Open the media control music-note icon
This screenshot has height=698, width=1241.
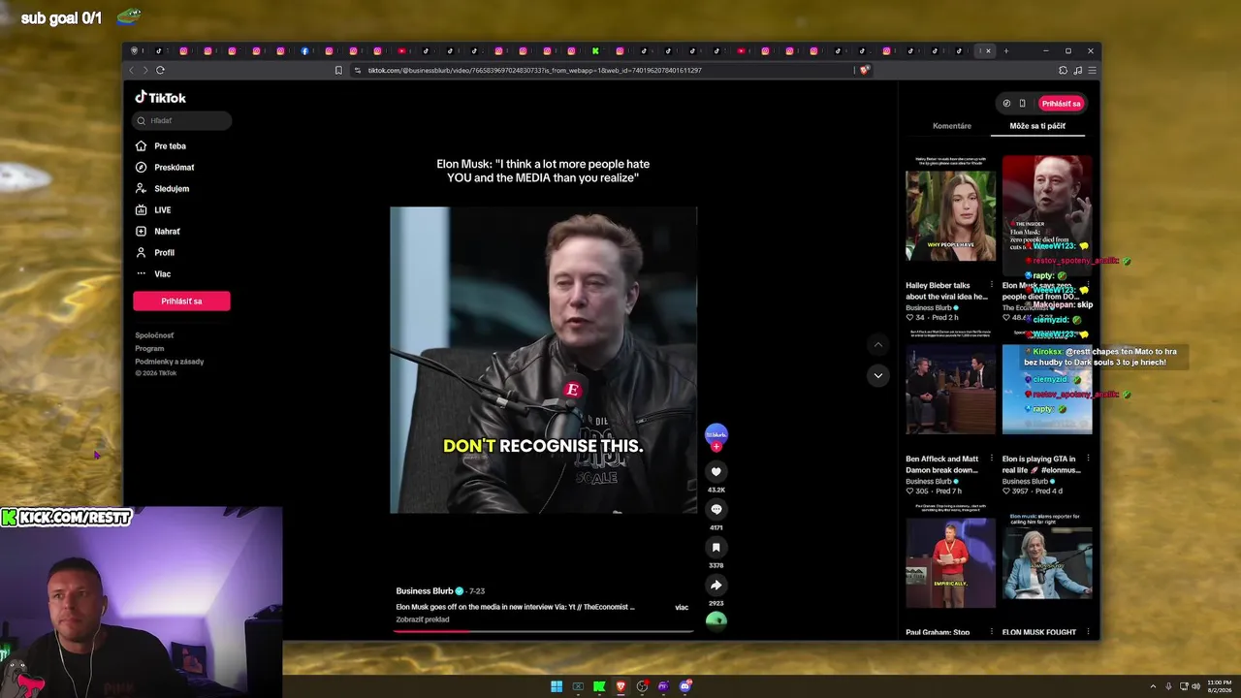[1077, 70]
